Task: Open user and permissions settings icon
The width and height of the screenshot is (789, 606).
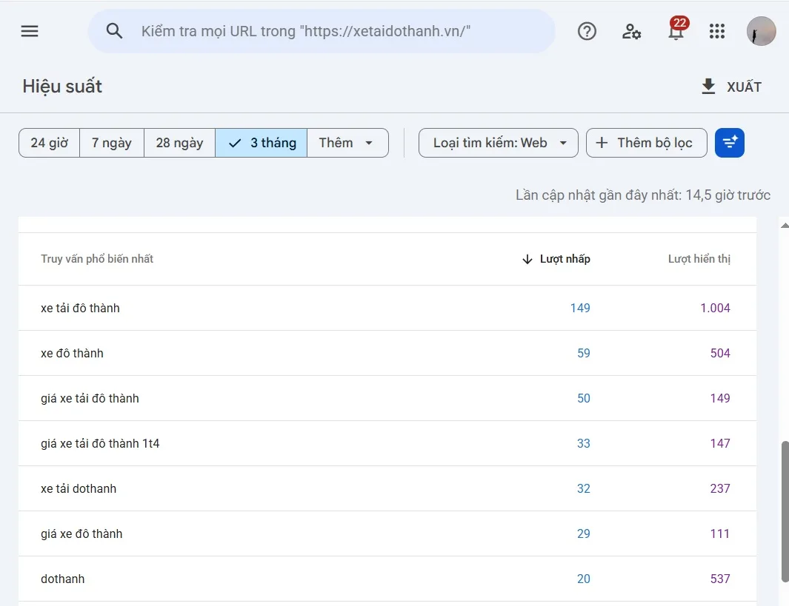Action: click(631, 31)
